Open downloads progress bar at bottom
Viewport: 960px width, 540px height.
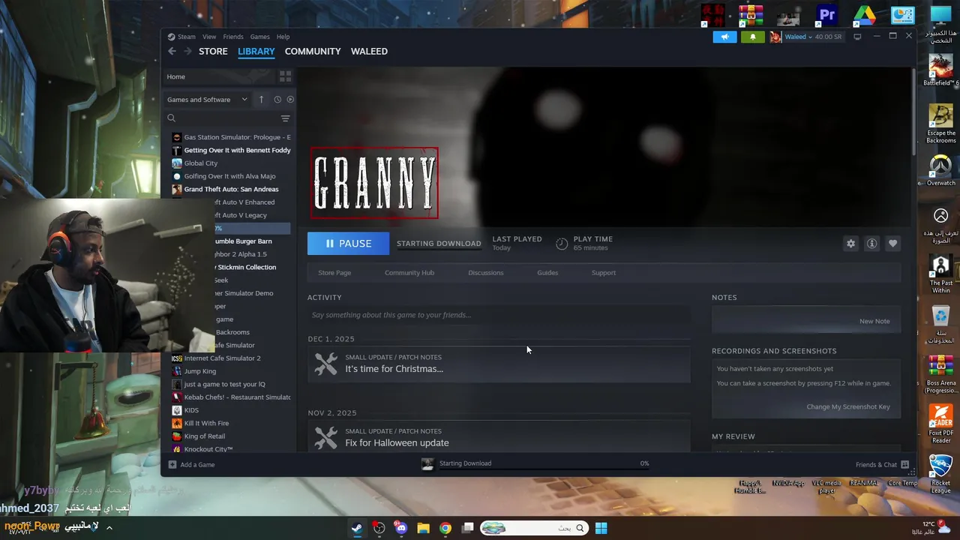pyautogui.click(x=535, y=463)
